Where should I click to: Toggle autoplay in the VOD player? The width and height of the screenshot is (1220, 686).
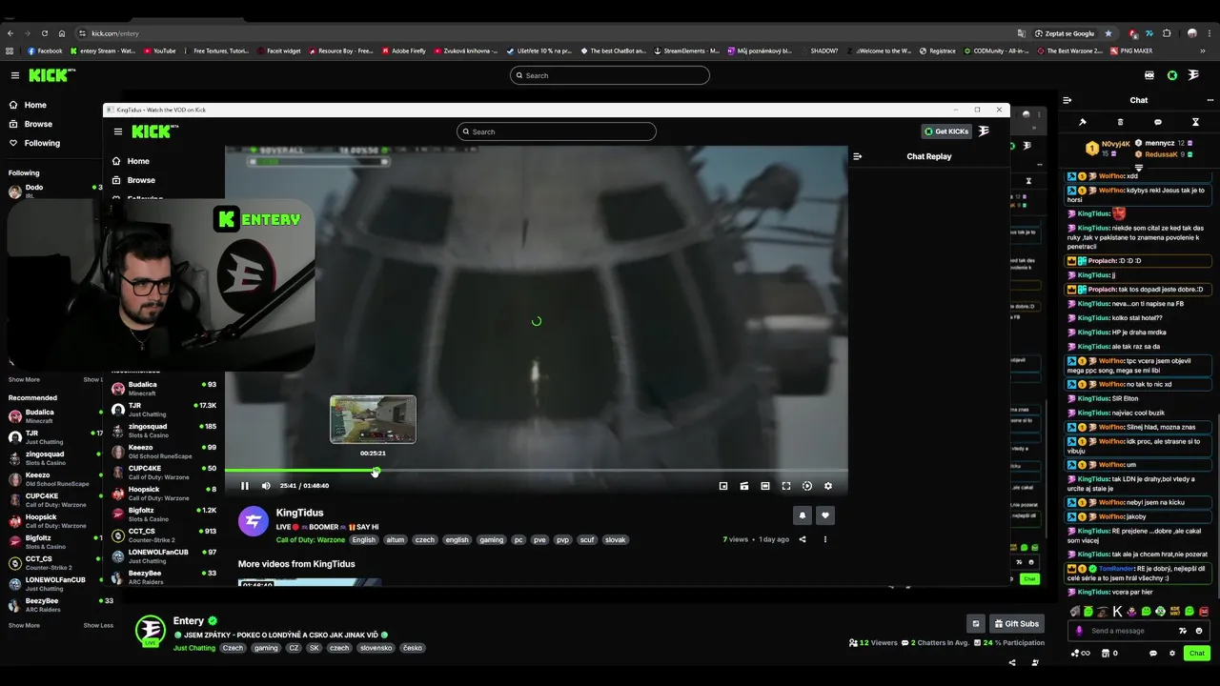click(x=807, y=486)
